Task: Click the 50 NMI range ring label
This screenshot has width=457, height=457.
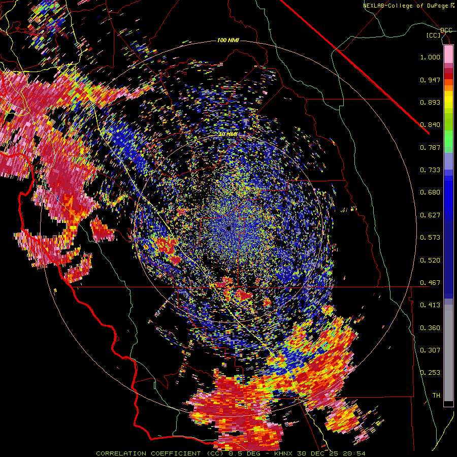Action: [228, 135]
